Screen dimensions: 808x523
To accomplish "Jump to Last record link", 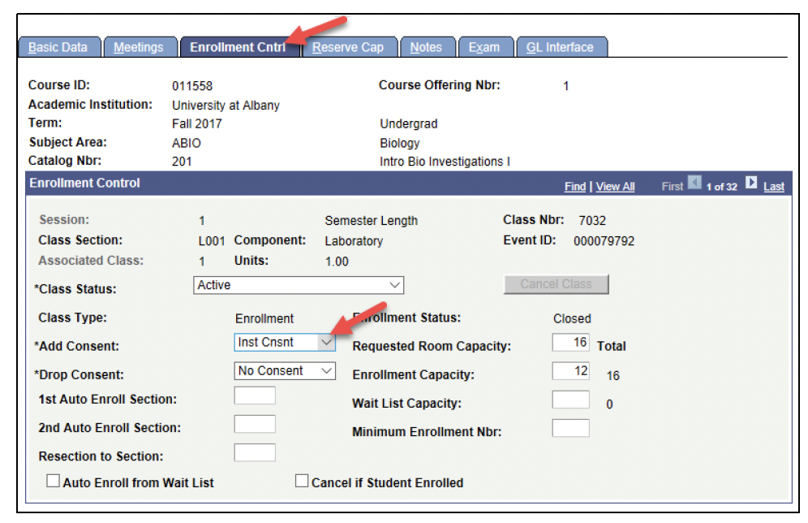I will point(774,187).
